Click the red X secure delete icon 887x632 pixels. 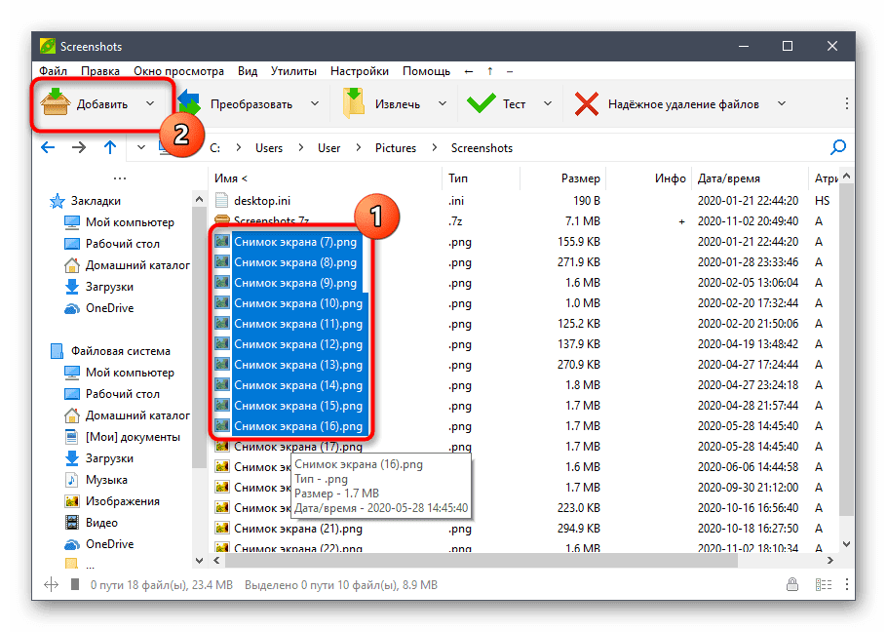coord(586,103)
